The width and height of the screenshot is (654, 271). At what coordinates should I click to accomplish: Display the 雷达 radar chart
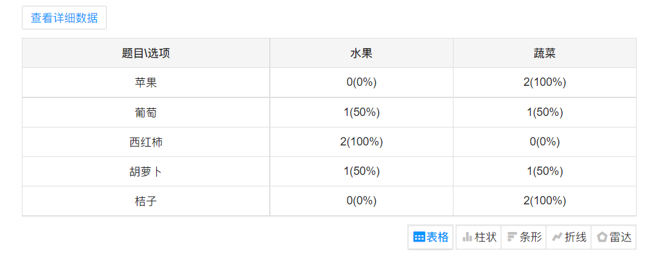pyautogui.click(x=614, y=237)
